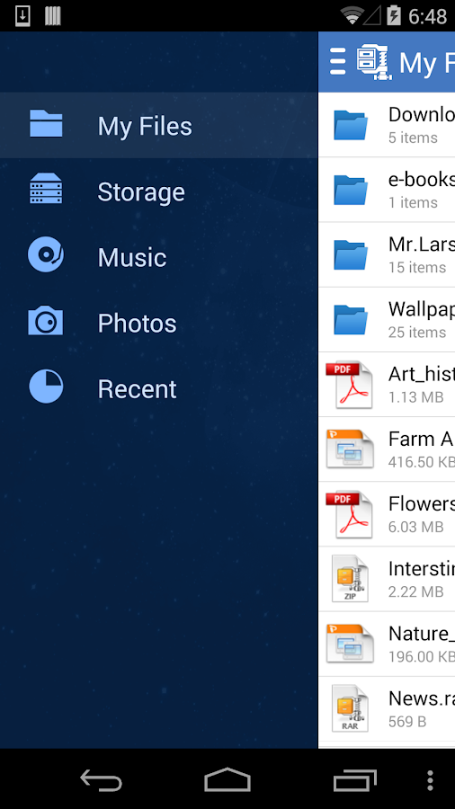Select the Storage drive icon
The height and width of the screenshot is (809, 455).
[46, 188]
